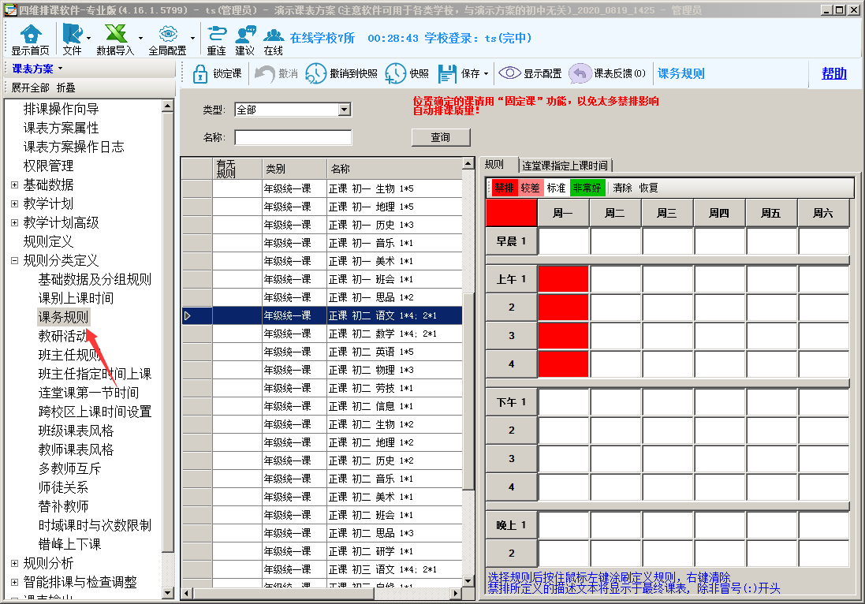
Task: Click the 查询 search button
Action: pyautogui.click(x=440, y=137)
